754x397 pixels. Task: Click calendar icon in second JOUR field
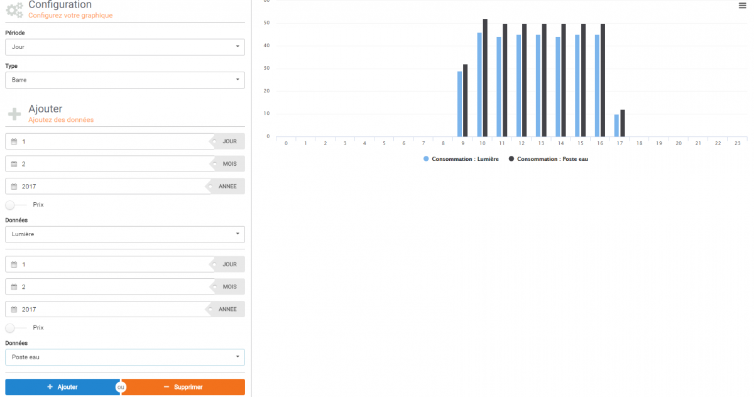tap(14, 264)
